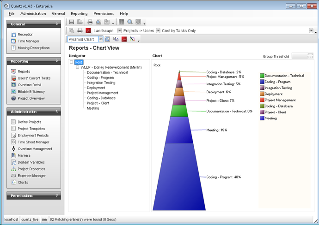Collapse the Root node in Navigator tree
This screenshot has height=225, width=319.
(x=71, y=62)
